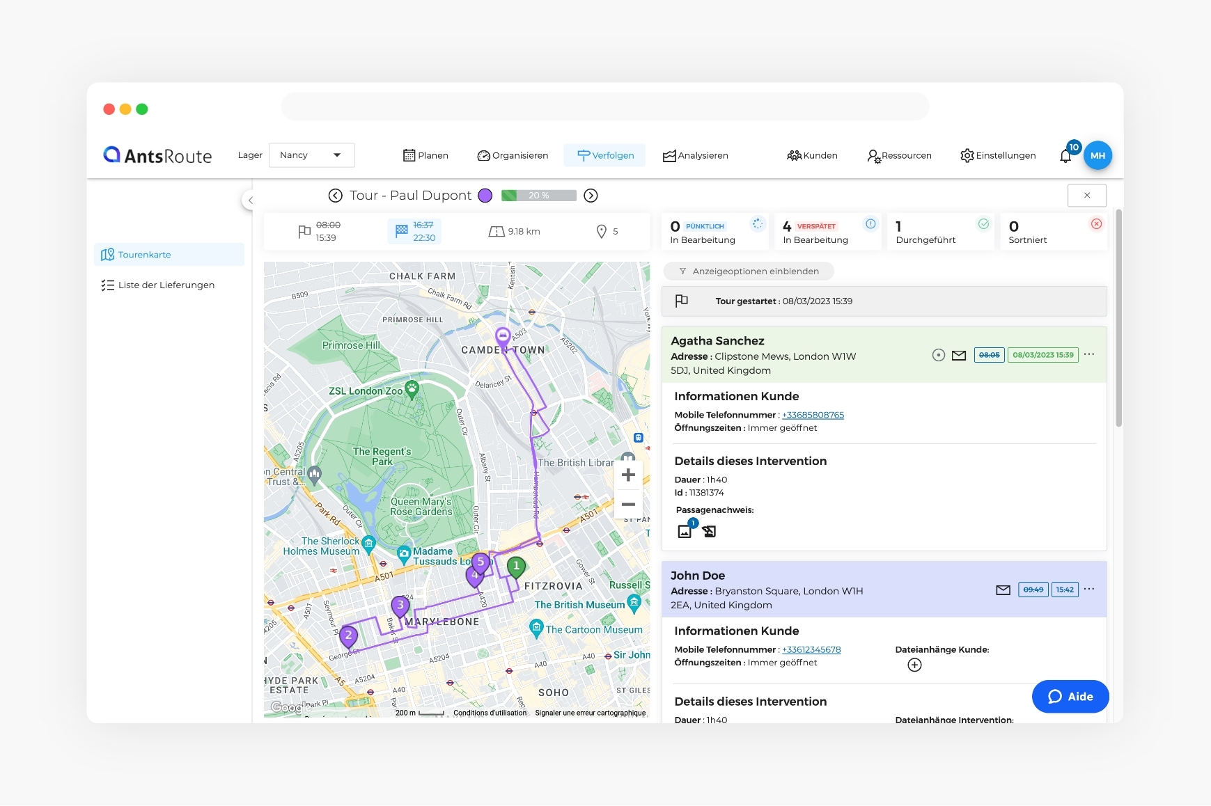
Task: Go to next tour arrow
Action: [591, 196]
